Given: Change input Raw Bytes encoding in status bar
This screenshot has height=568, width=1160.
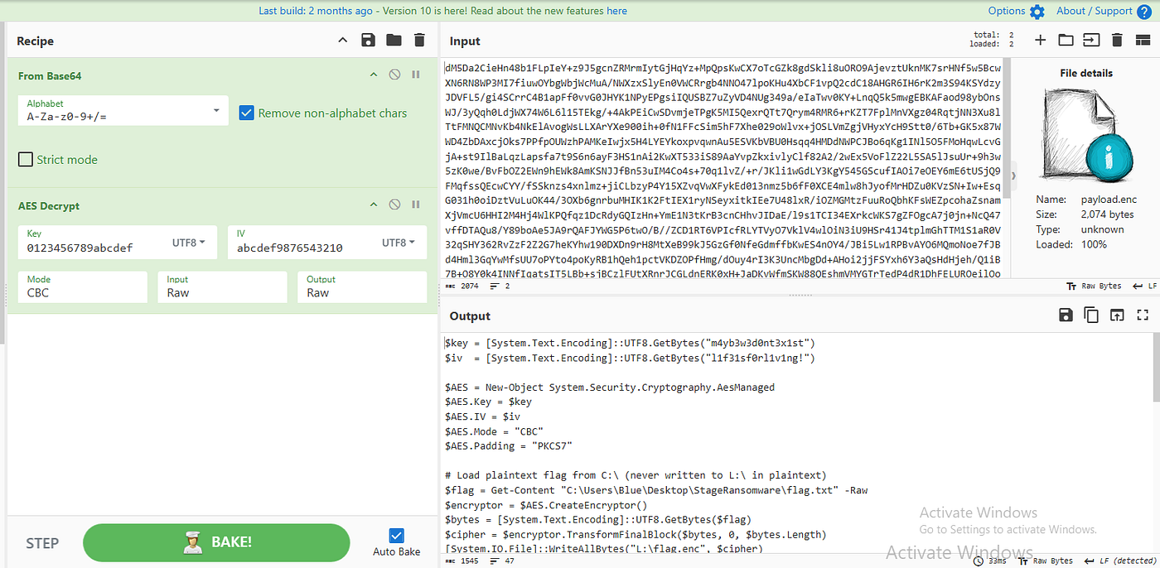Looking at the screenshot, I should pos(1093,286).
